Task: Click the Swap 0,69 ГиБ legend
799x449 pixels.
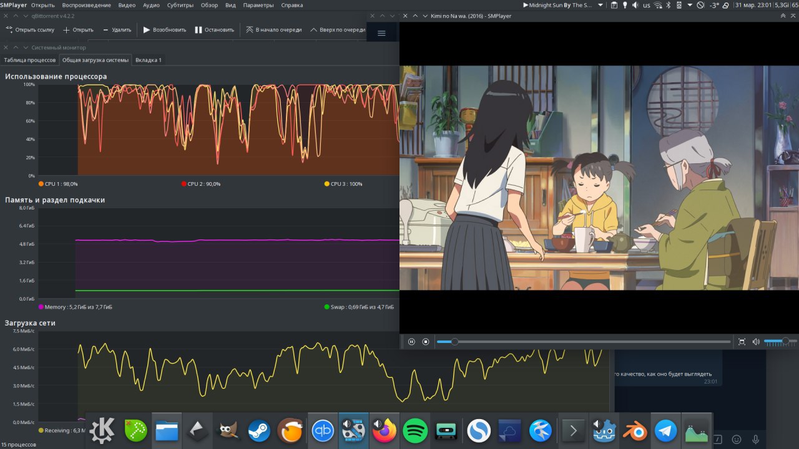Action: 359,307
